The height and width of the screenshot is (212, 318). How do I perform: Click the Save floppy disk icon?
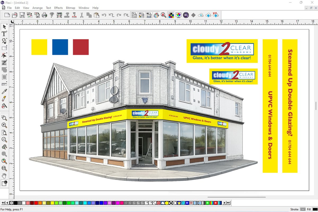(x=22, y=15)
